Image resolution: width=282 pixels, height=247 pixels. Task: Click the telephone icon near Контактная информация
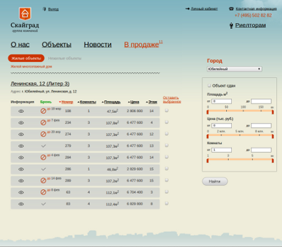[231, 9]
